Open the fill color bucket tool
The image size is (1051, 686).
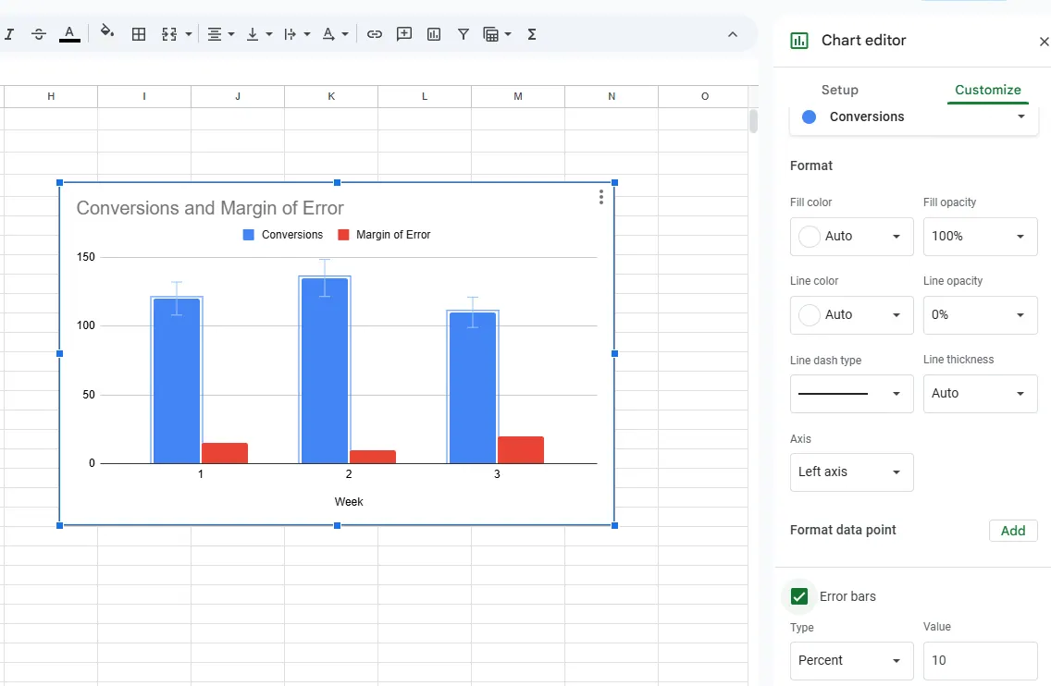click(107, 34)
